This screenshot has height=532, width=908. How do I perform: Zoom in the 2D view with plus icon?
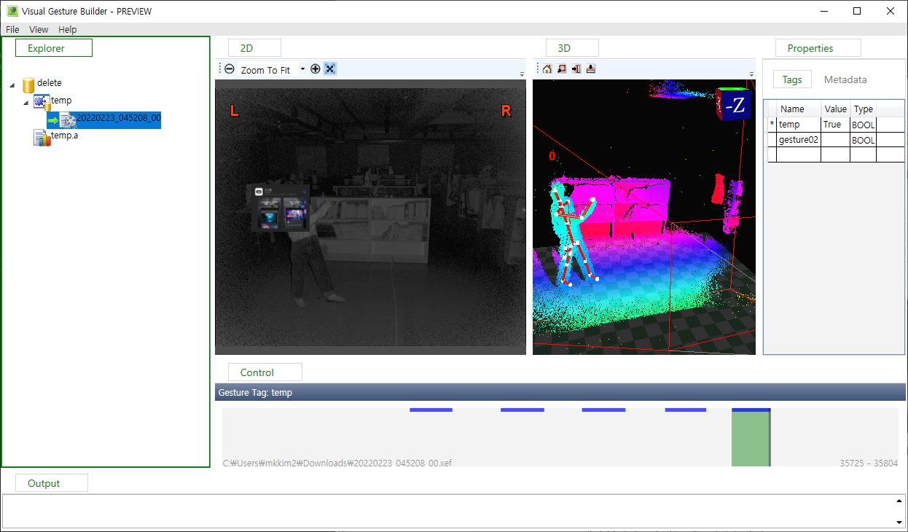click(316, 69)
